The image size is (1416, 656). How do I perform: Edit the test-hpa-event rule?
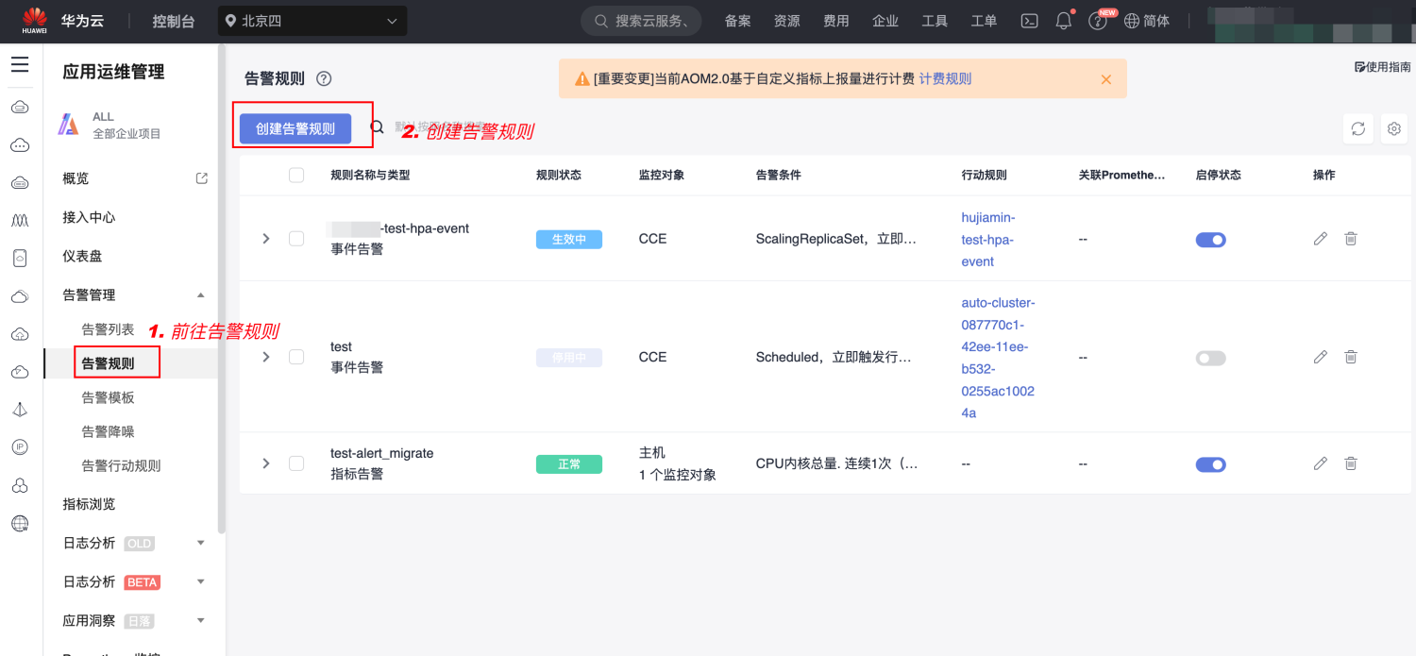point(1321,239)
